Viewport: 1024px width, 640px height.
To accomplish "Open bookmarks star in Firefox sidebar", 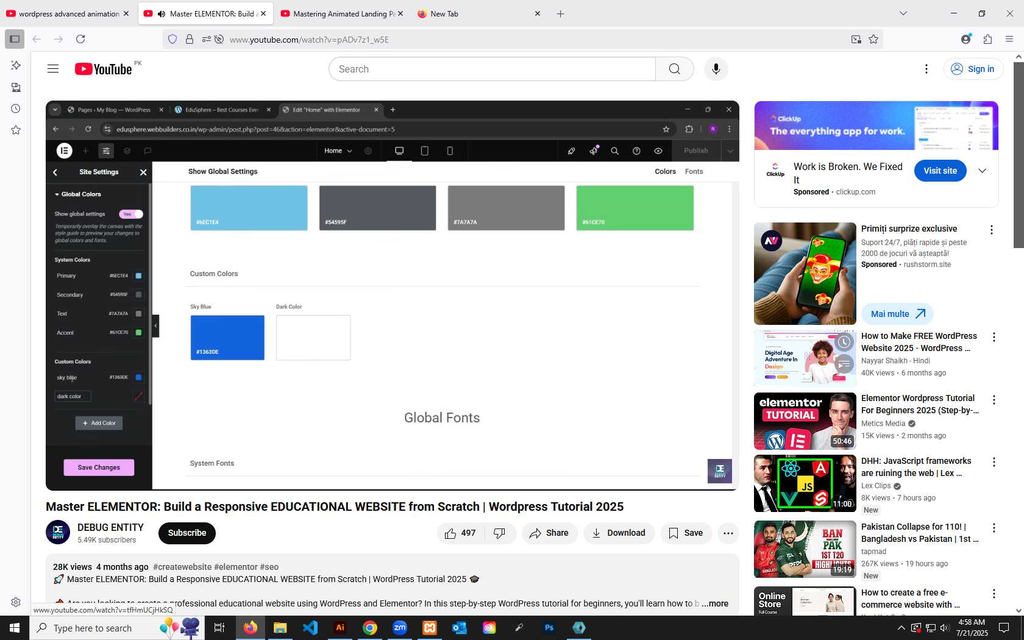I will tap(16, 130).
